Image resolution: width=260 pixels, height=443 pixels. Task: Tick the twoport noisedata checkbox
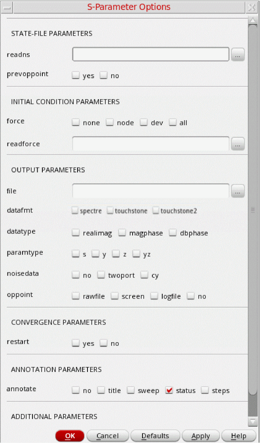click(101, 275)
